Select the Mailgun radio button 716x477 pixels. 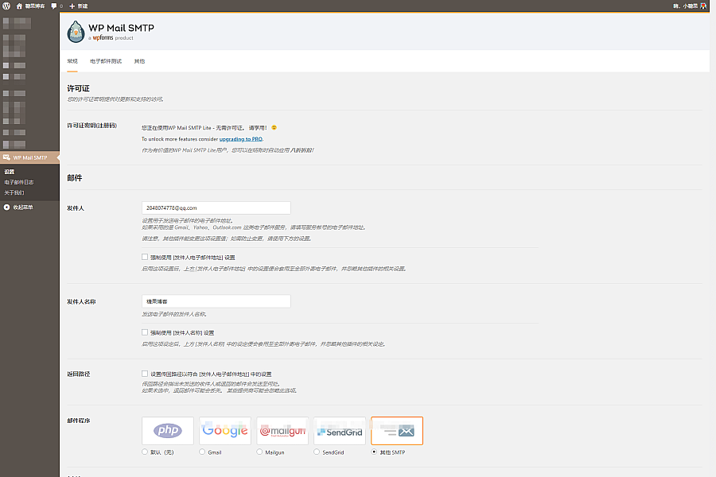259,452
